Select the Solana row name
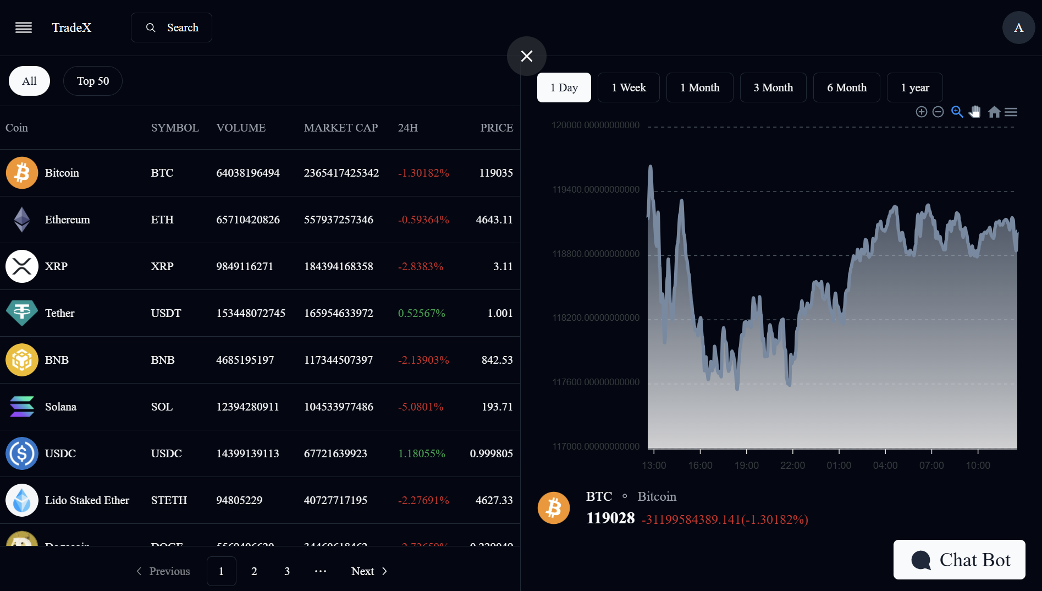This screenshot has height=591, width=1042. pos(61,407)
